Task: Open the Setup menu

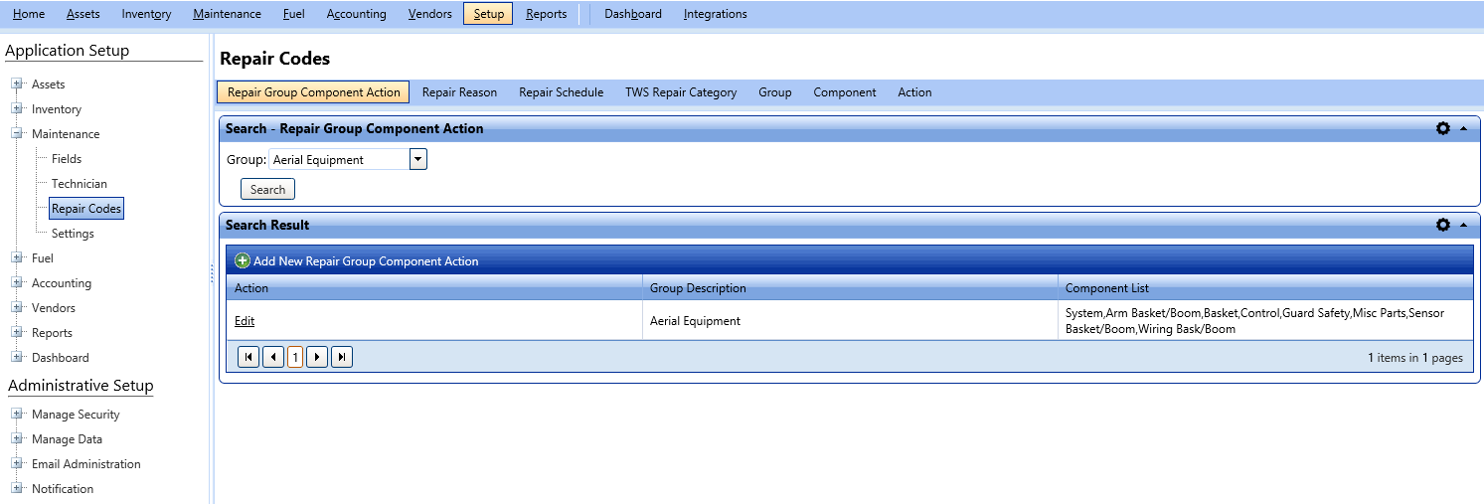Action: [x=488, y=14]
